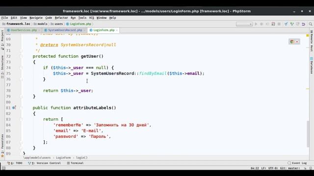The width and height of the screenshot is (314, 176).
Task: Click the lock icon in status bar
Action: [305, 168]
